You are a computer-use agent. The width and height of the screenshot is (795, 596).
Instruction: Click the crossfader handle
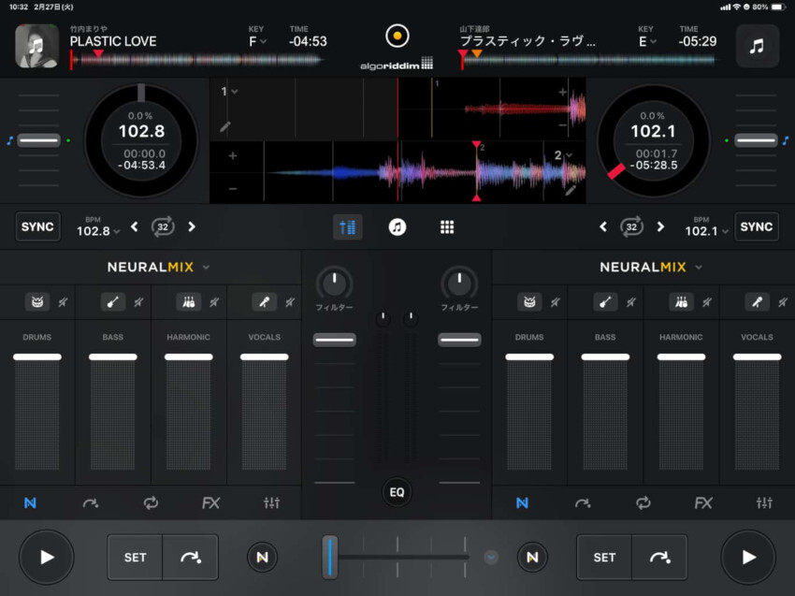[329, 557]
